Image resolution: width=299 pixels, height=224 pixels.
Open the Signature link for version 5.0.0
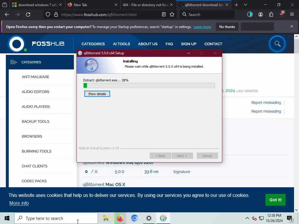click(182, 171)
